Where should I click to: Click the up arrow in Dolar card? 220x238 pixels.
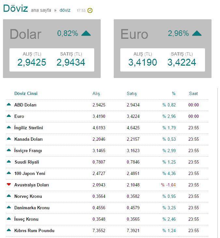(x=86, y=33)
